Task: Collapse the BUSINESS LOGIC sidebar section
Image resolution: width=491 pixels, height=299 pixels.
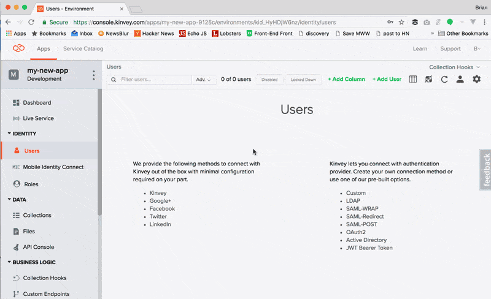Action: coord(9,262)
